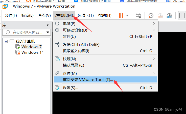Screen dimensions: 186x114
Task: Click the Ctrl+Alt+PrtScn shortcut text
Action: pyautogui.click(x=137, y=65)
